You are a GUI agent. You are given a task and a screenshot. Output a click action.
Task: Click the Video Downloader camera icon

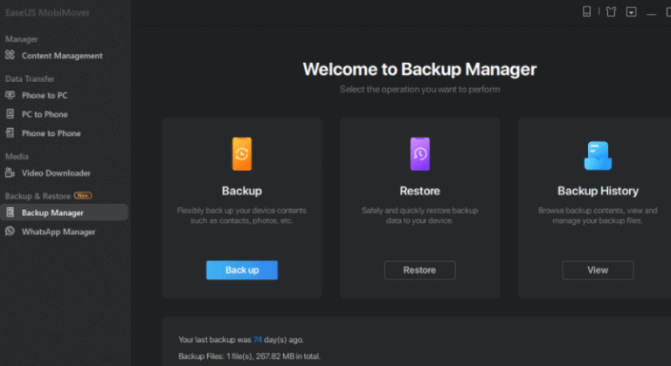[10, 173]
